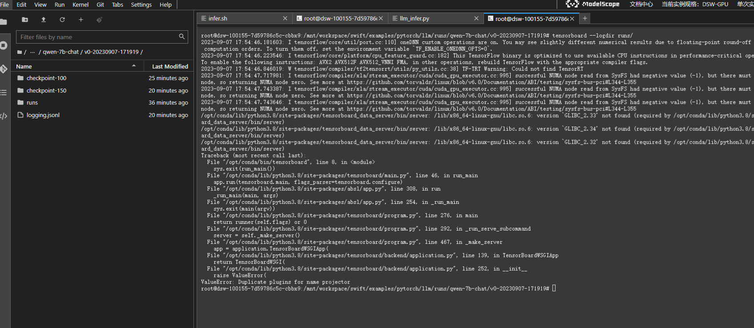The image size is (754, 328).
Task: Close the infer.sh tab
Action: point(285,18)
